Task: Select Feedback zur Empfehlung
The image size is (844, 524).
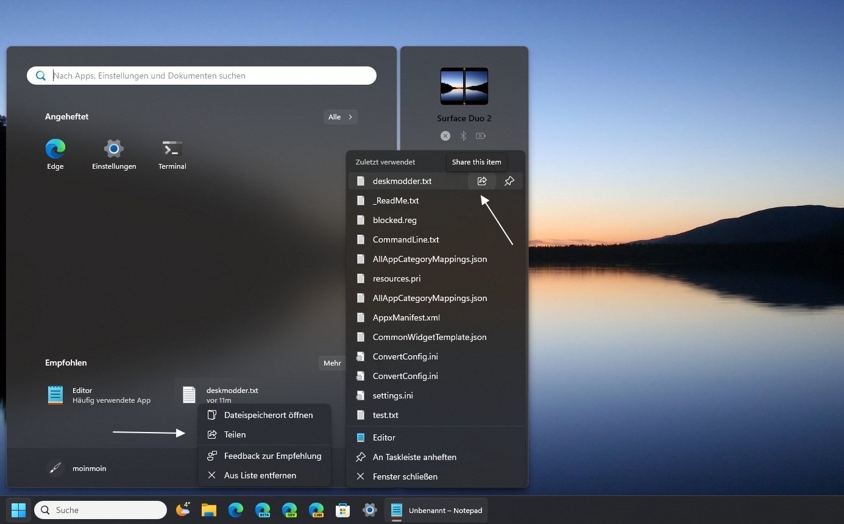Action: click(x=264, y=456)
